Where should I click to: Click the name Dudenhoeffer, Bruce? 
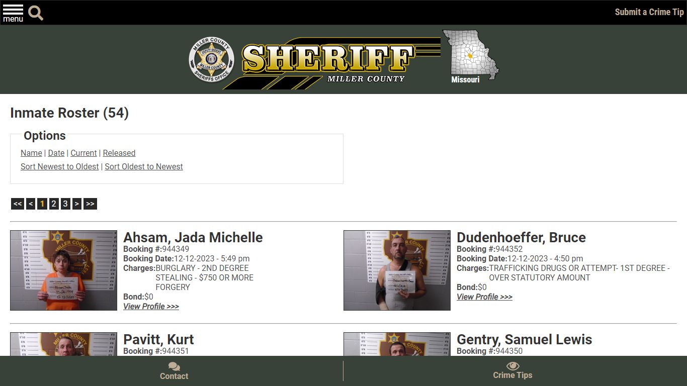pyautogui.click(x=521, y=237)
